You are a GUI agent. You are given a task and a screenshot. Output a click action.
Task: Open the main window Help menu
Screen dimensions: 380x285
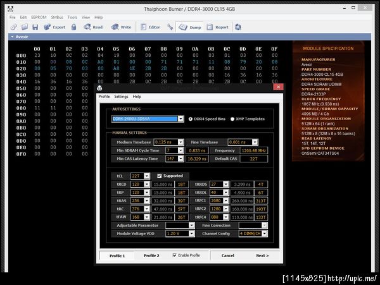[98, 18]
